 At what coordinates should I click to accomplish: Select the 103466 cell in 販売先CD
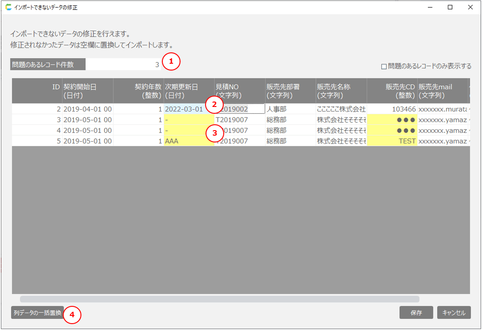(392, 109)
